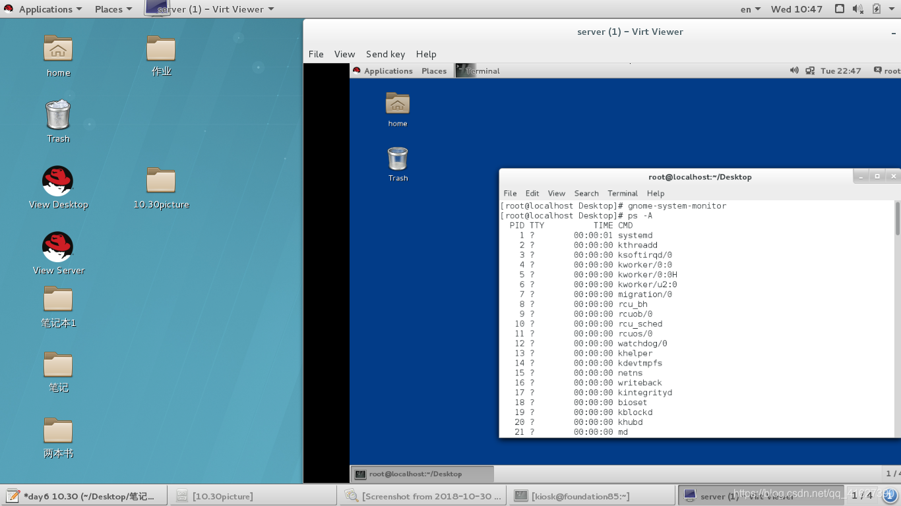The image size is (901, 506).
Task: Switch to kiosk@foundation85 terminal taskbar item
Action: (x=592, y=496)
